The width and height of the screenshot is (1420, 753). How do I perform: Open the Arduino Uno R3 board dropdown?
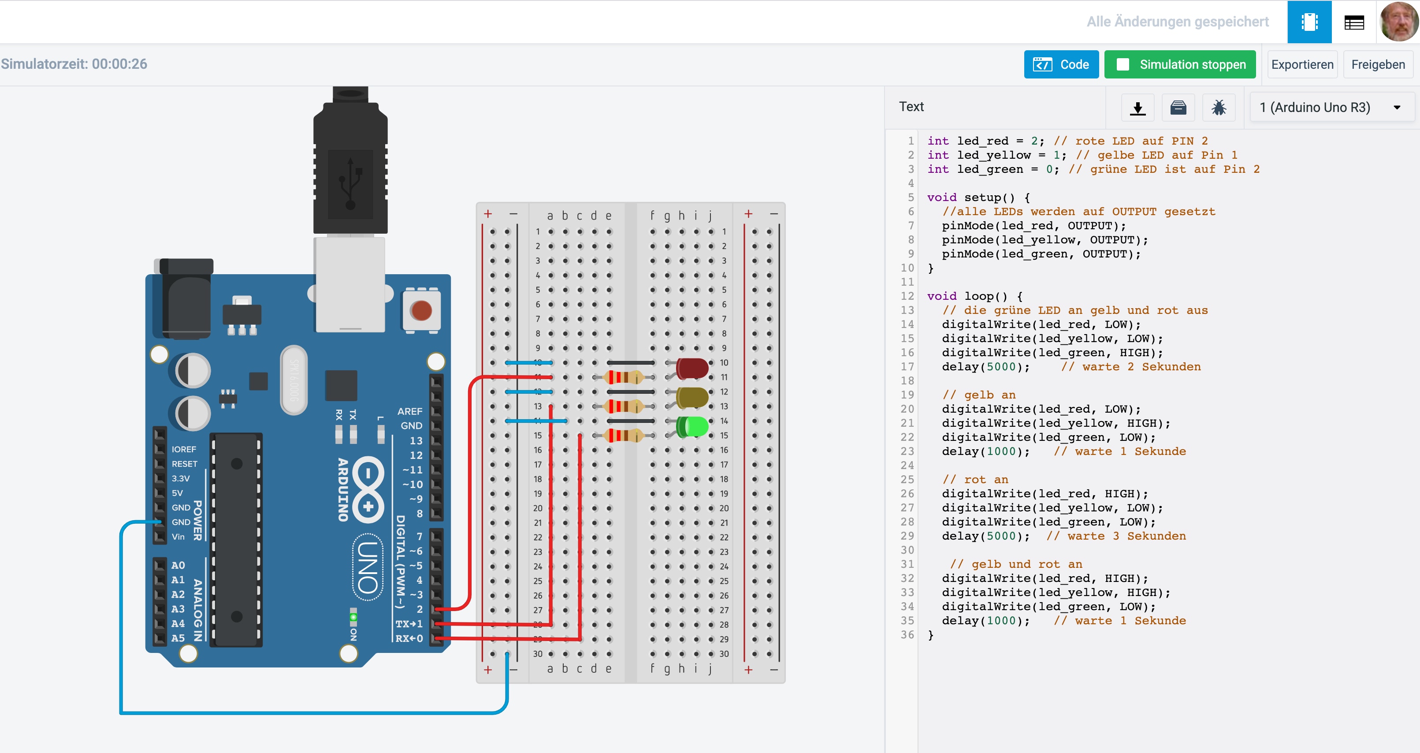pyautogui.click(x=1331, y=107)
